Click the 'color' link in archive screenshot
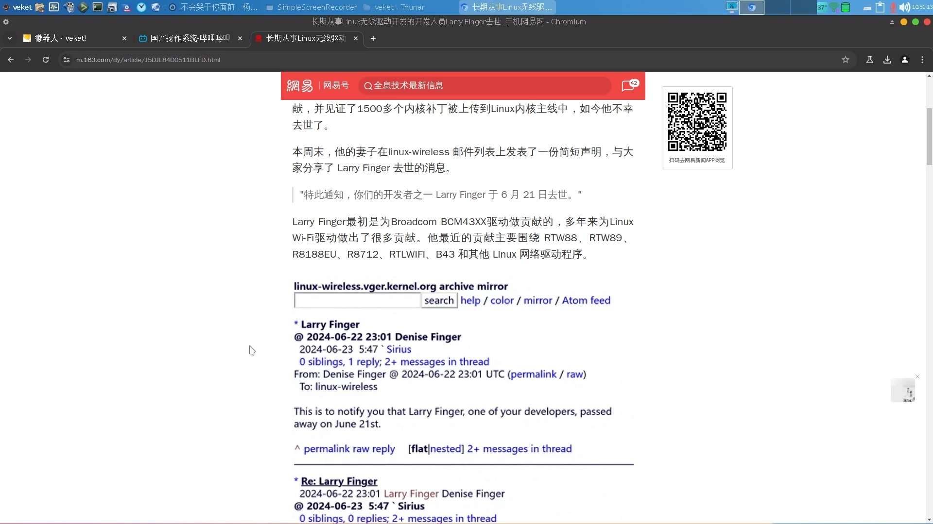This screenshot has width=933, height=524. pyautogui.click(x=502, y=300)
